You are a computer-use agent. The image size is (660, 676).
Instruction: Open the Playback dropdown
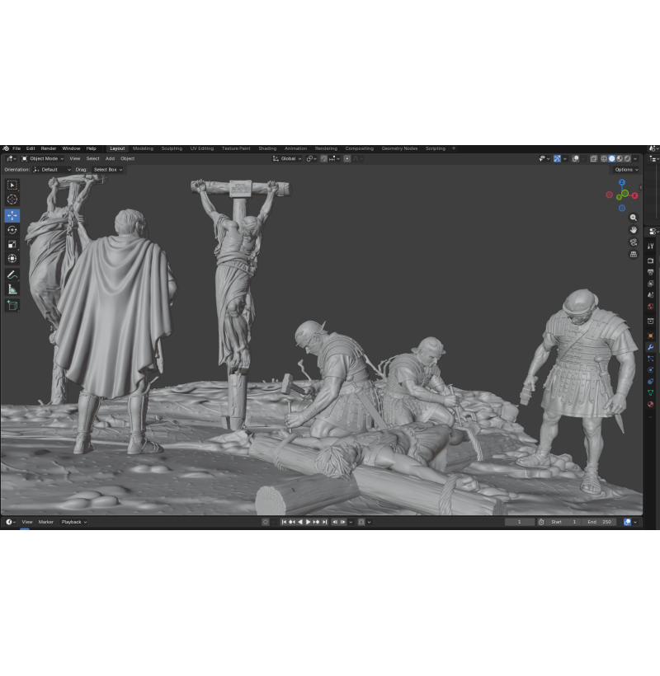point(73,522)
